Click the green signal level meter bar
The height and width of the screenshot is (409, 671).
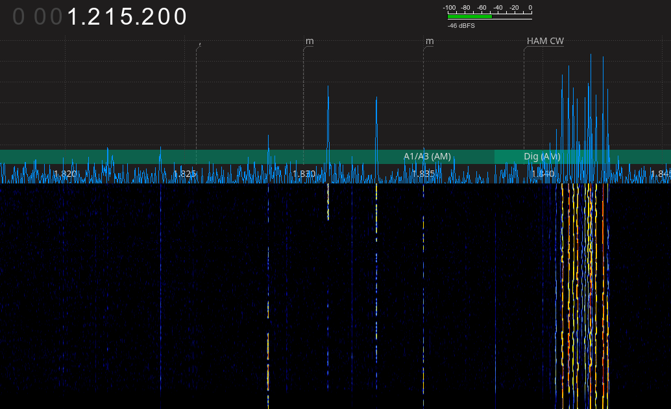coord(469,17)
